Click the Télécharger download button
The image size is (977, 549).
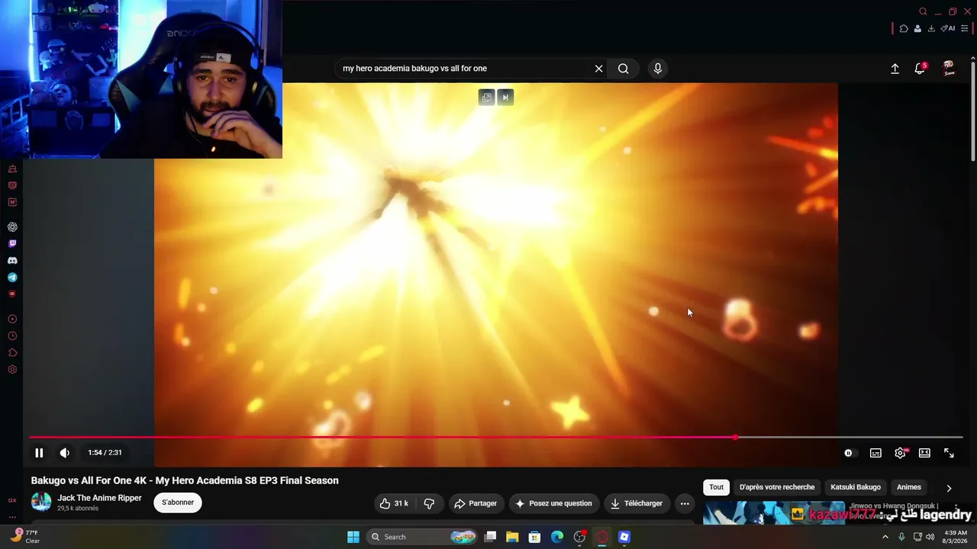click(637, 503)
